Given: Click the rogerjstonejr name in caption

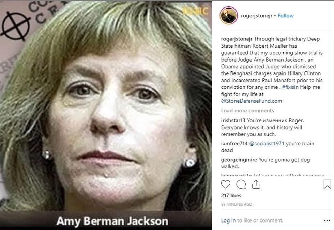Looking at the screenshot, I should pyautogui.click(x=237, y=39).
